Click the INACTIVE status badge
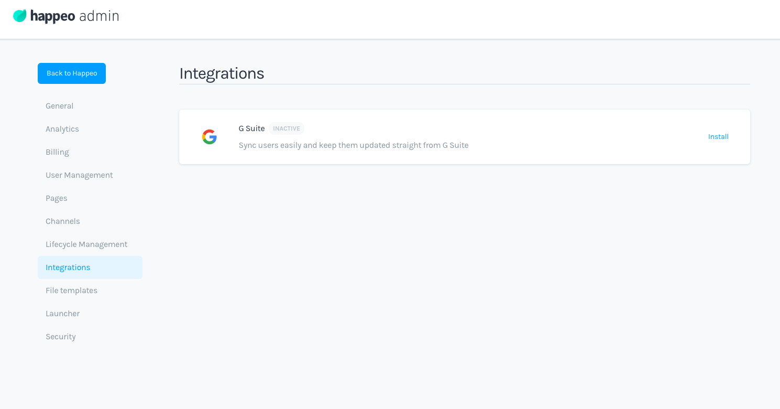 pos(287,128)
